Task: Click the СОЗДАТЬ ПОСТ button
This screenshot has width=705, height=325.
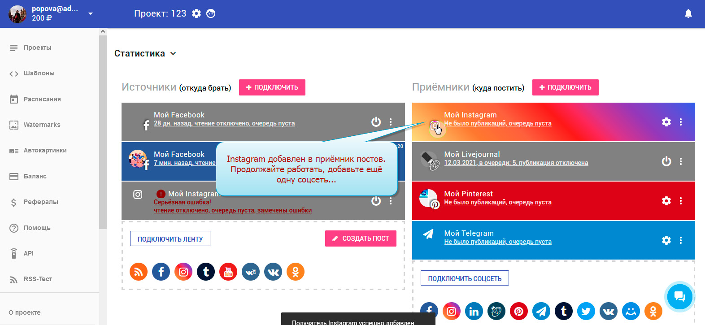Action: click(x=361, y=238)
